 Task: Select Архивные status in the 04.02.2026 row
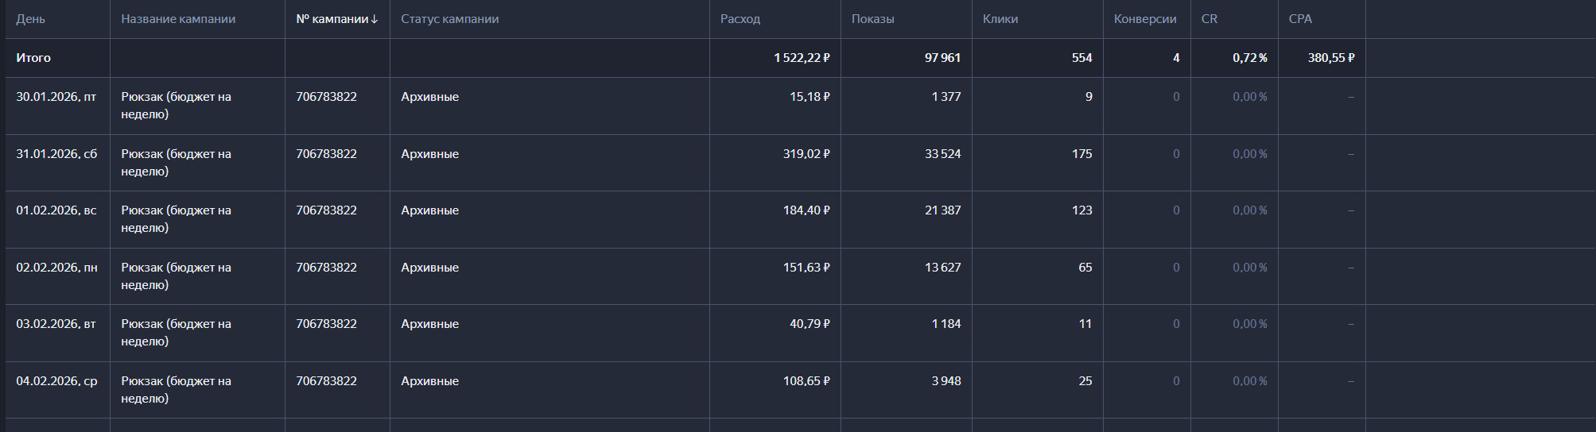tap(430, 381)
